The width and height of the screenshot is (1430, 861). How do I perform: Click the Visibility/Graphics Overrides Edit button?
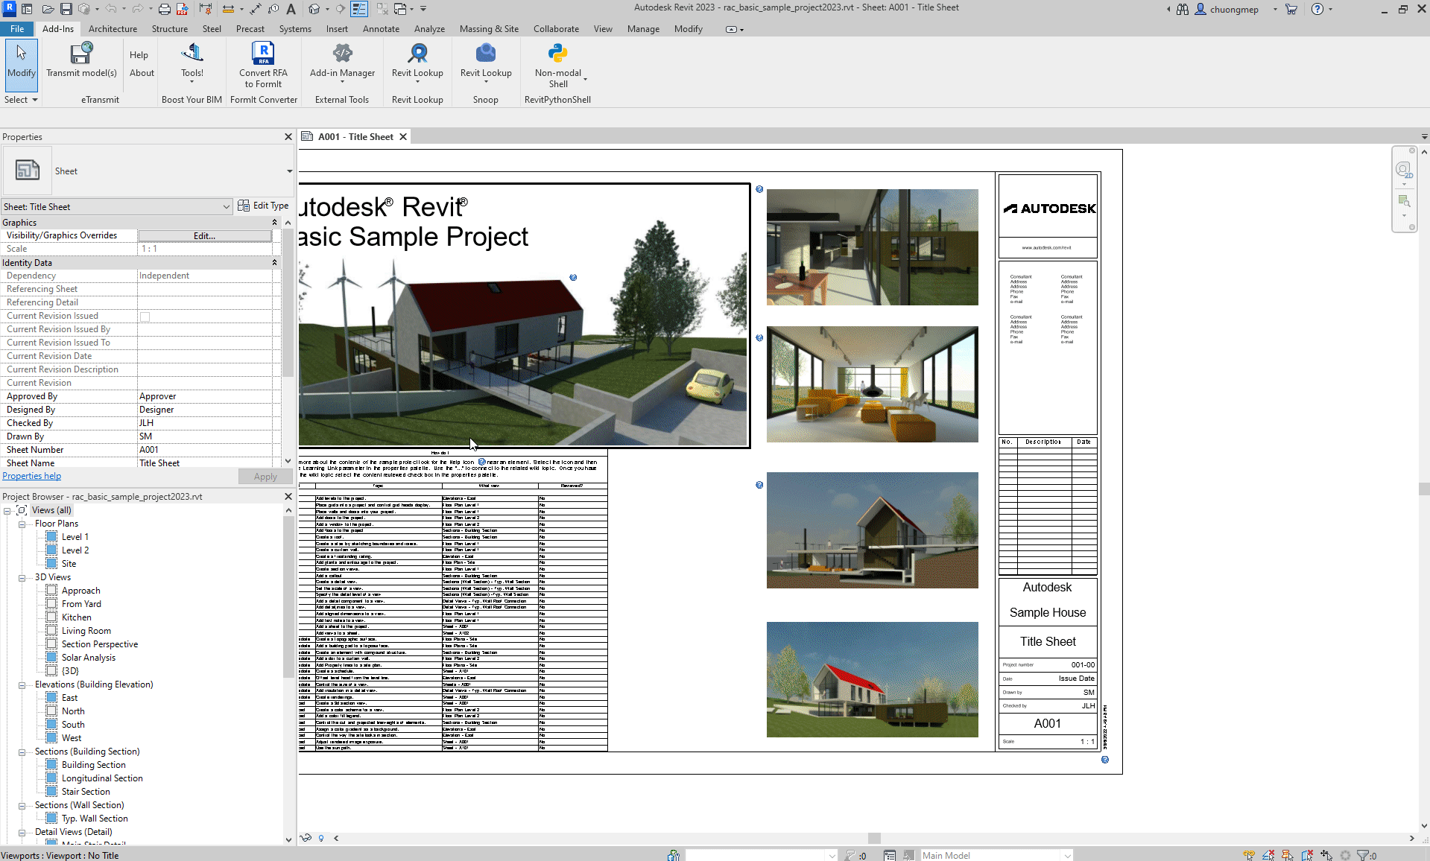coord(204,236)
